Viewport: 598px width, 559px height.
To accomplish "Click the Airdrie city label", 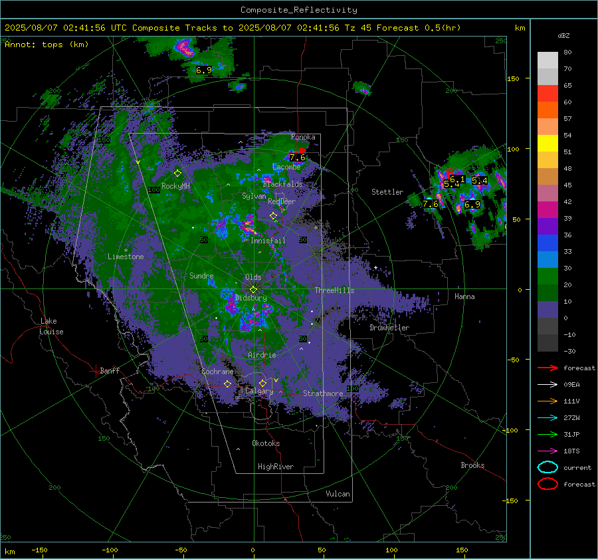I will pyautogui.click(x=262, y=355).
